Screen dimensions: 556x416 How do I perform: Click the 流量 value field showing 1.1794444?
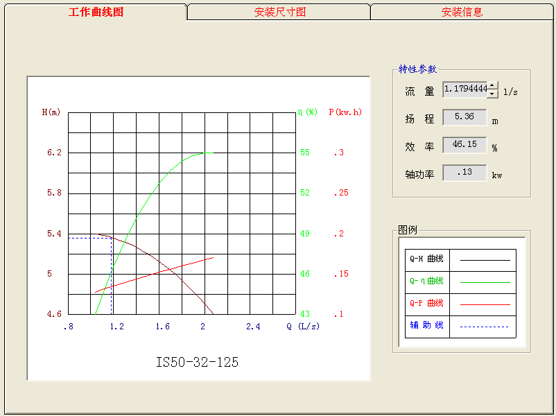point(464,89)
